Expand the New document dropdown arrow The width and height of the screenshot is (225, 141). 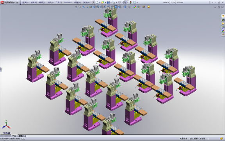coord(100,2)
